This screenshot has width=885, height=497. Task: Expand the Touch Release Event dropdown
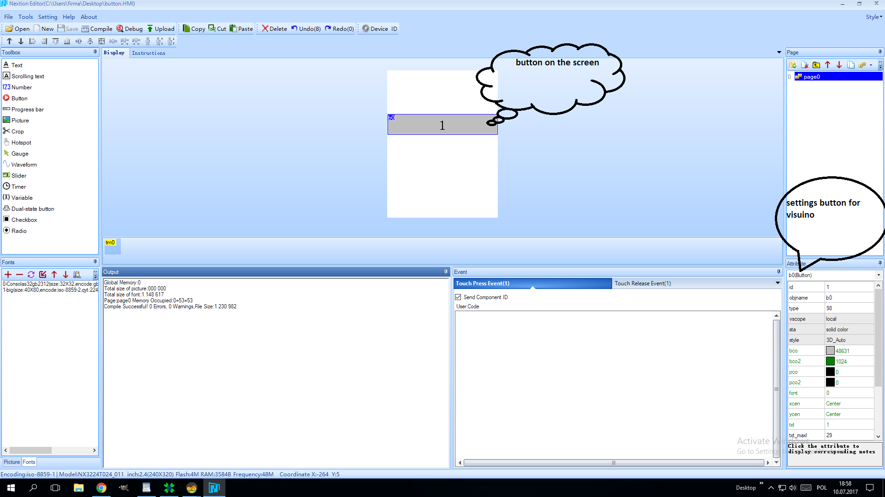(777, 283)
